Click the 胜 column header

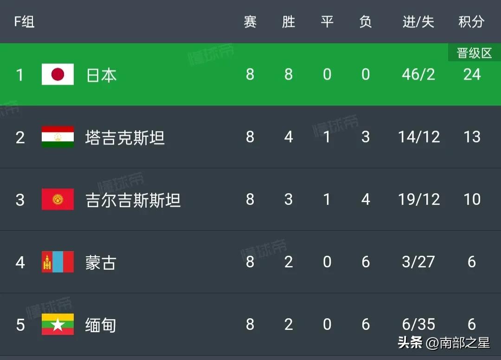pos(289,22)
